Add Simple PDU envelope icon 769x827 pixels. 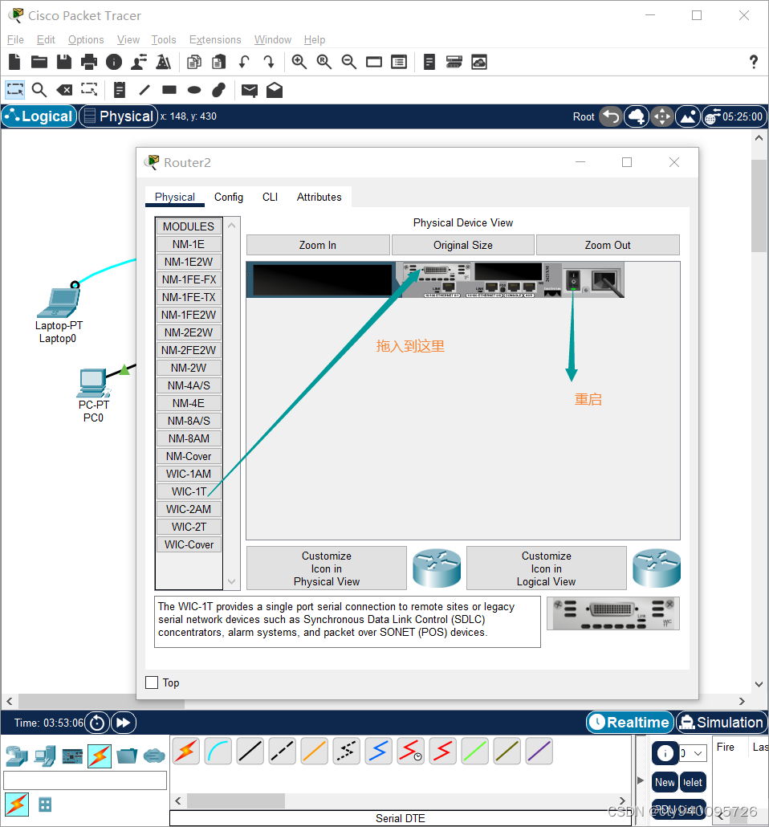[250, 90]
